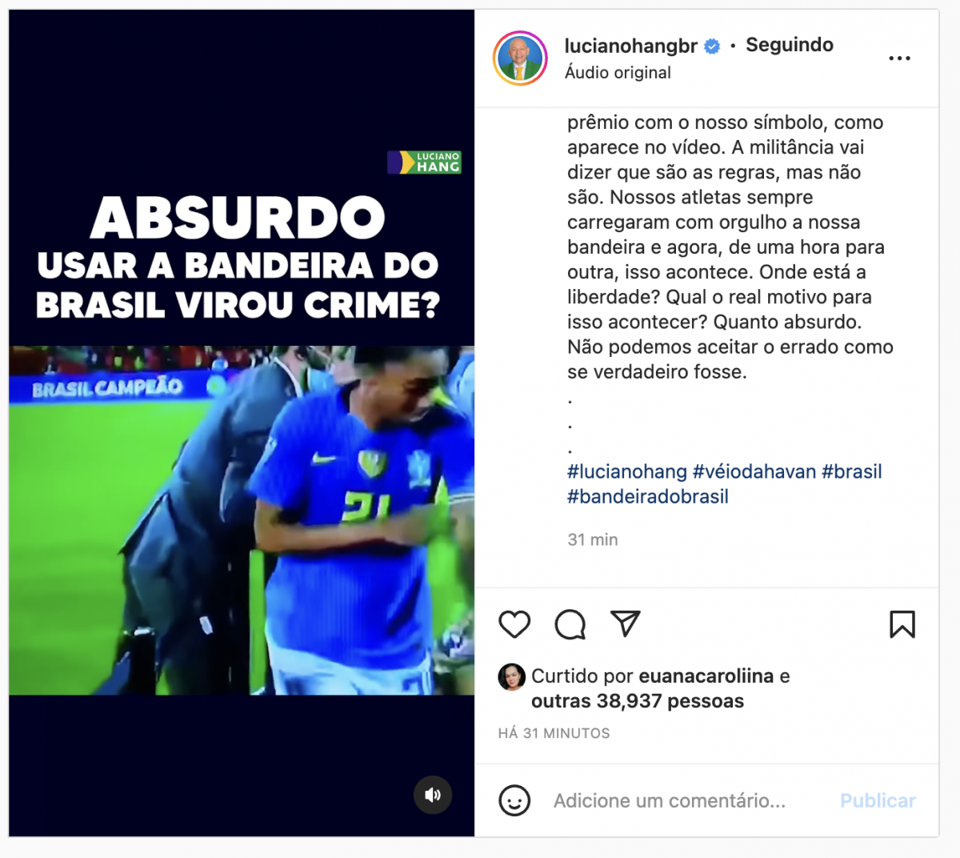Open comments via the speech bubble icon

click(570, 624)
